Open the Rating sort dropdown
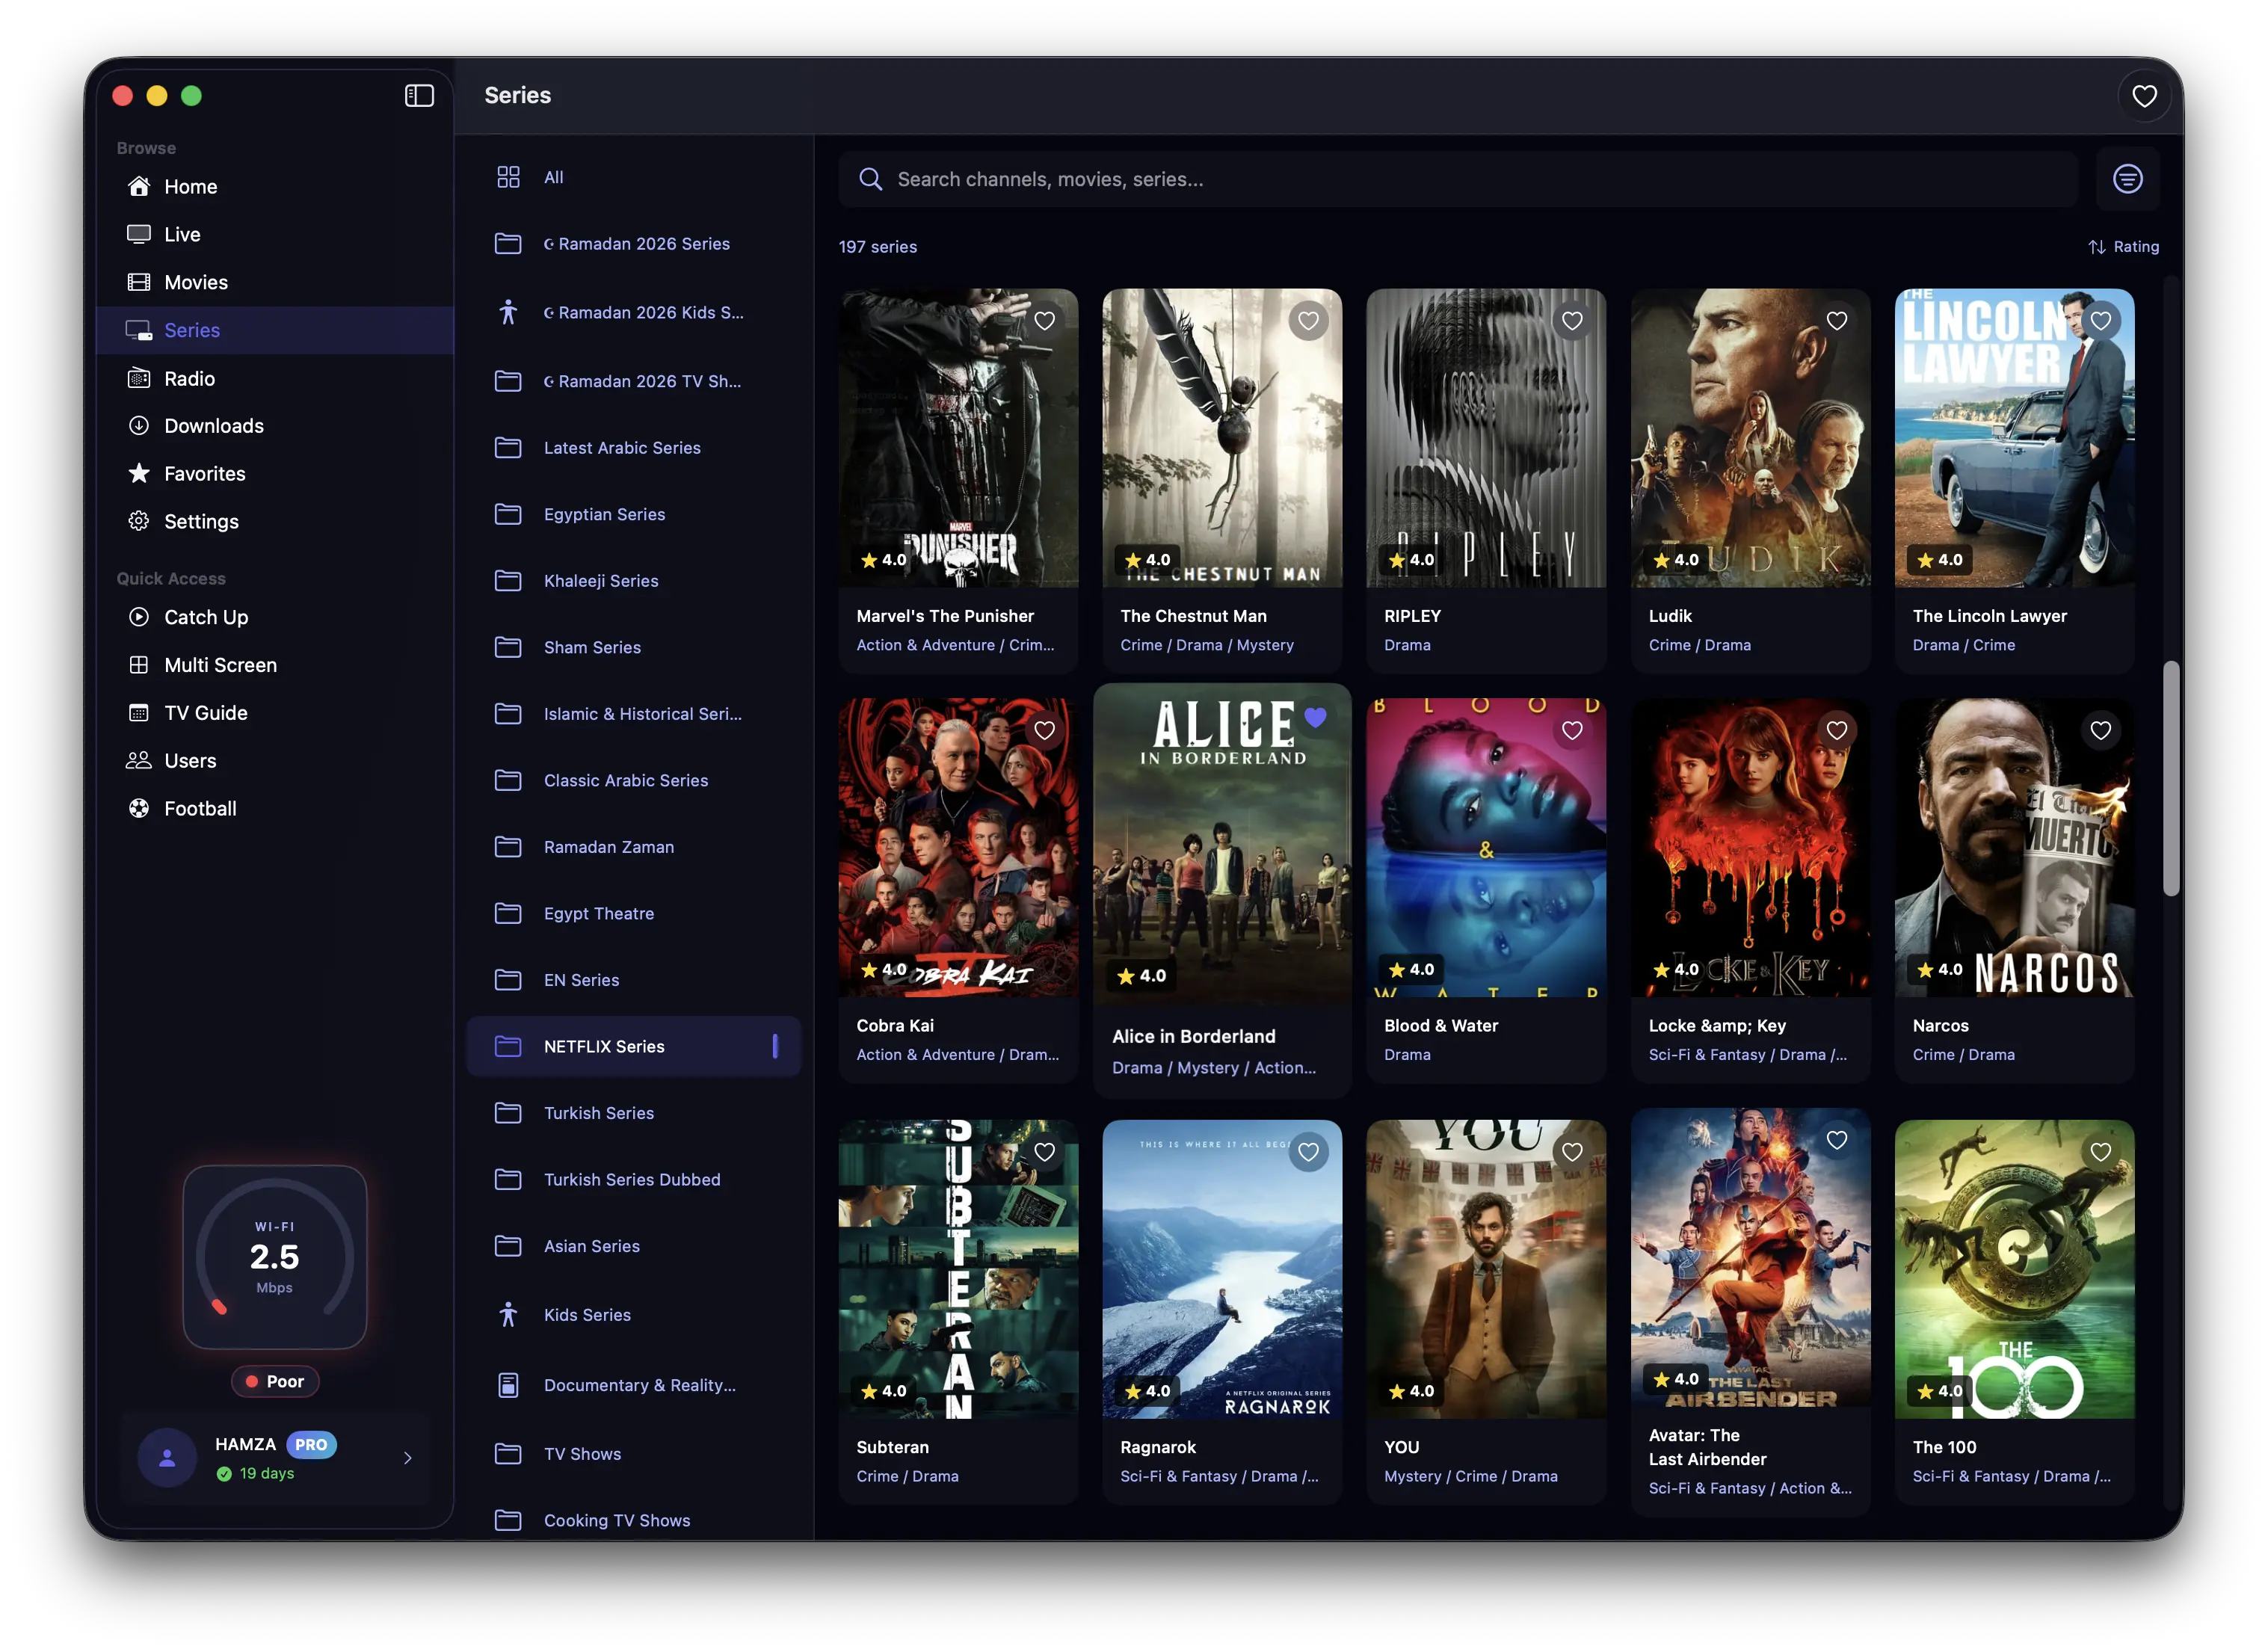The height and width of the screenshot is (1652, 2268). tap(2123, 247)
